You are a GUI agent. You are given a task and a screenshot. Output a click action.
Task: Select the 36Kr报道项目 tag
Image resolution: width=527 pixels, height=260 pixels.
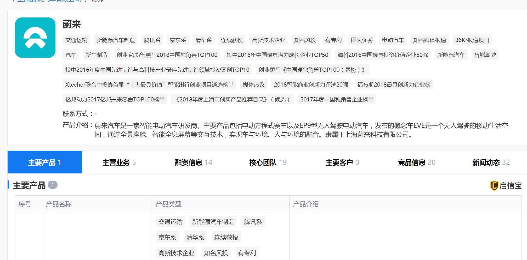pos(472,40)
